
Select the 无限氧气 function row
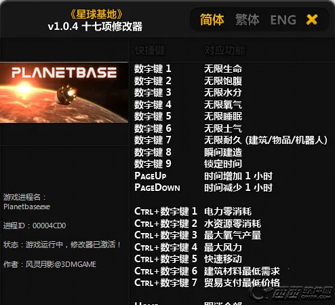[x=223, y=105]
